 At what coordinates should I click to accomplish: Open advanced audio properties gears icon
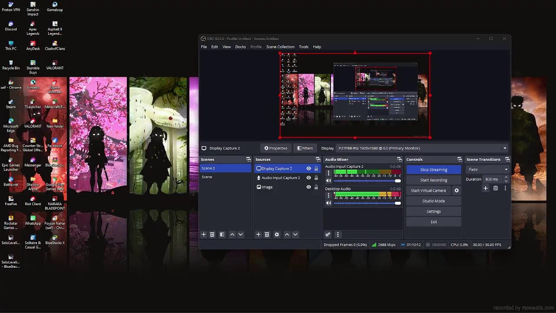328,234
